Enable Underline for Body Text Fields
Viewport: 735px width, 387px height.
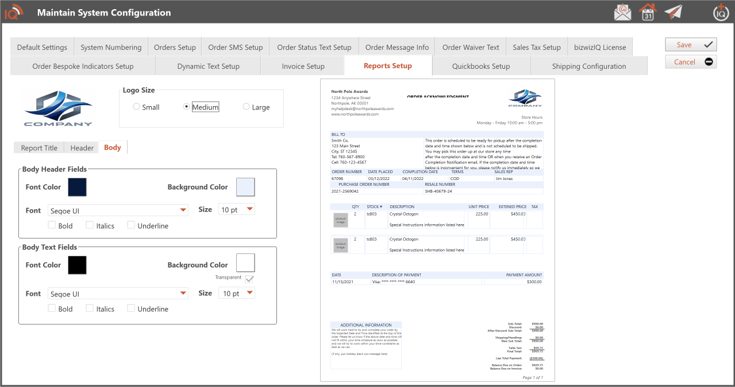coord(131,308)
